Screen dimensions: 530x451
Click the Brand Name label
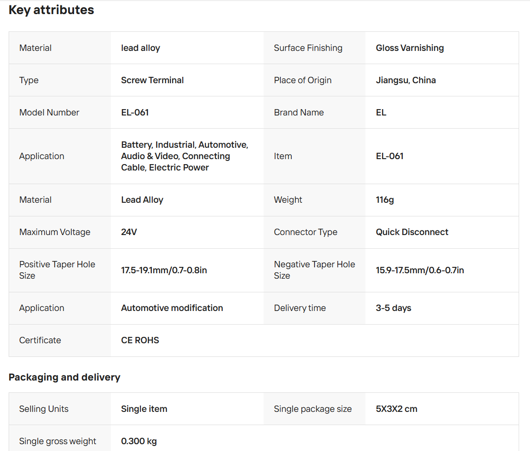299,112
